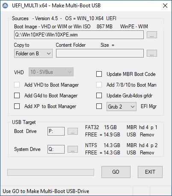
Task: Browse for the System Drive Q:
Action: pos(73,149)
